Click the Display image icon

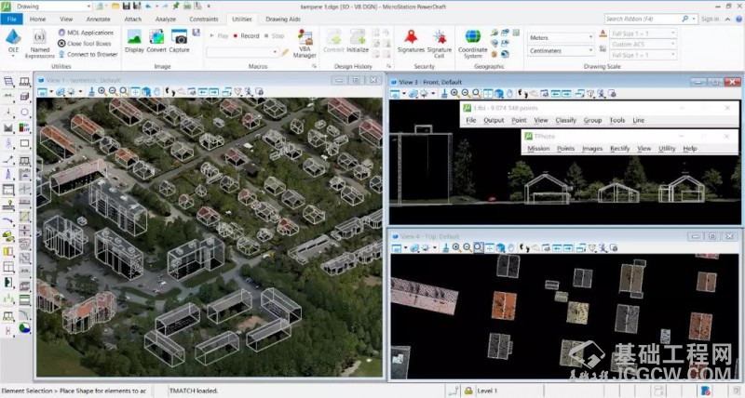click(x=134, y=37)
